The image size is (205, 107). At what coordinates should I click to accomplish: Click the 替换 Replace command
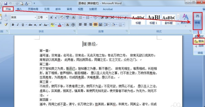click(x=199, y=41)
